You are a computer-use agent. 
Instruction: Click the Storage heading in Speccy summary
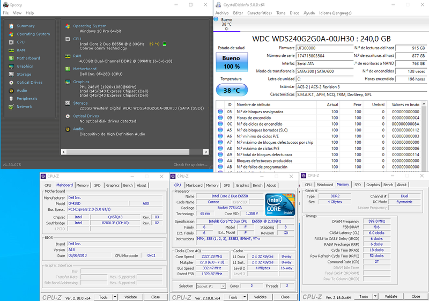pos(80,103)
